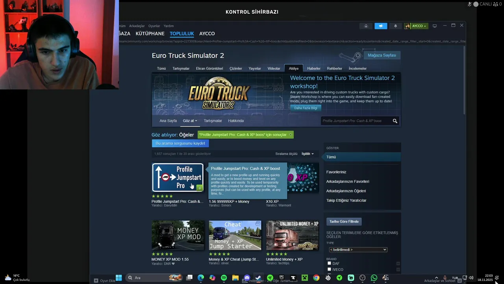This screenshot has height=284, width=504.
Task: Show hidden icons chevron in system tray
Action: pyautogui.click(x=436, y=278)
